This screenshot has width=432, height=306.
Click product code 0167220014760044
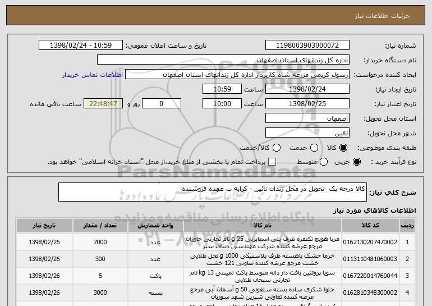[370, 276]
